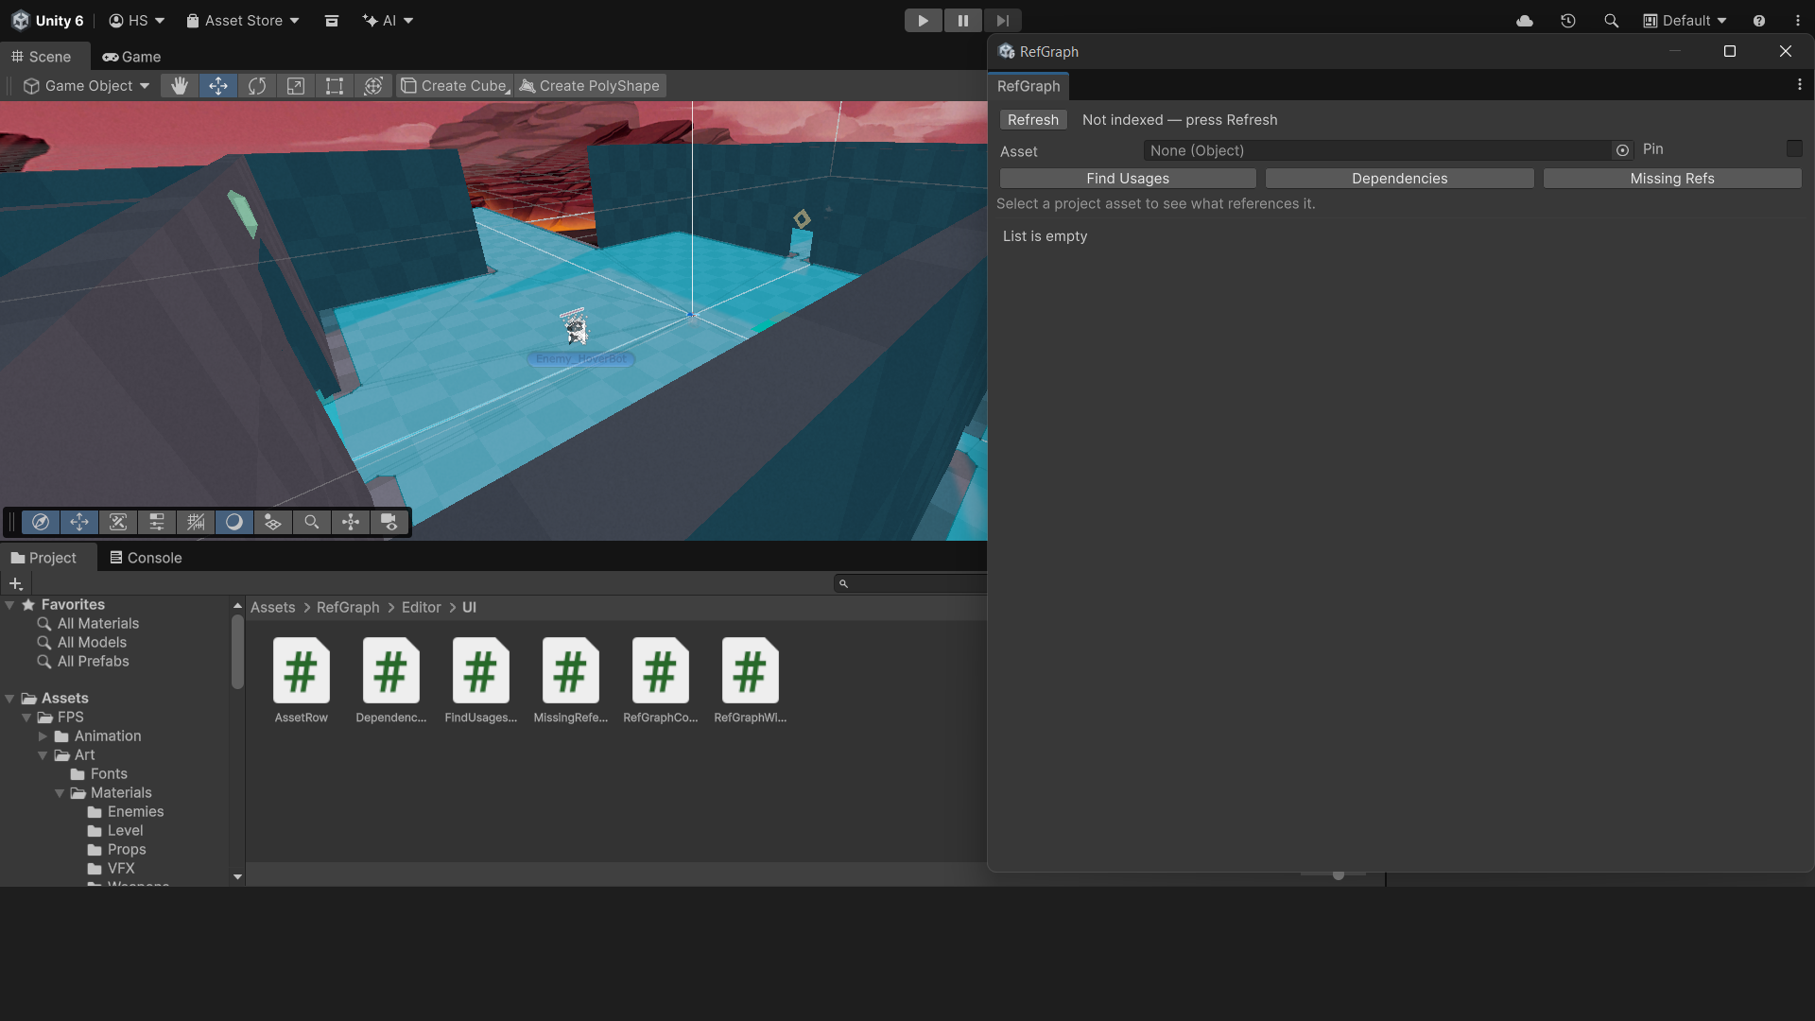Screen dimensions: 1815x1021
Task: Switch to the Console tab
Action: (x=146, y=558)
